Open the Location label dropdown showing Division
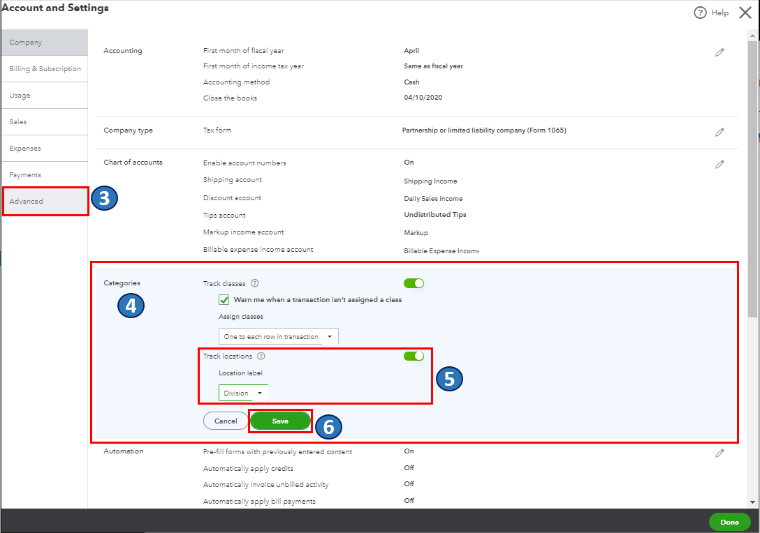 pos(242,392)
